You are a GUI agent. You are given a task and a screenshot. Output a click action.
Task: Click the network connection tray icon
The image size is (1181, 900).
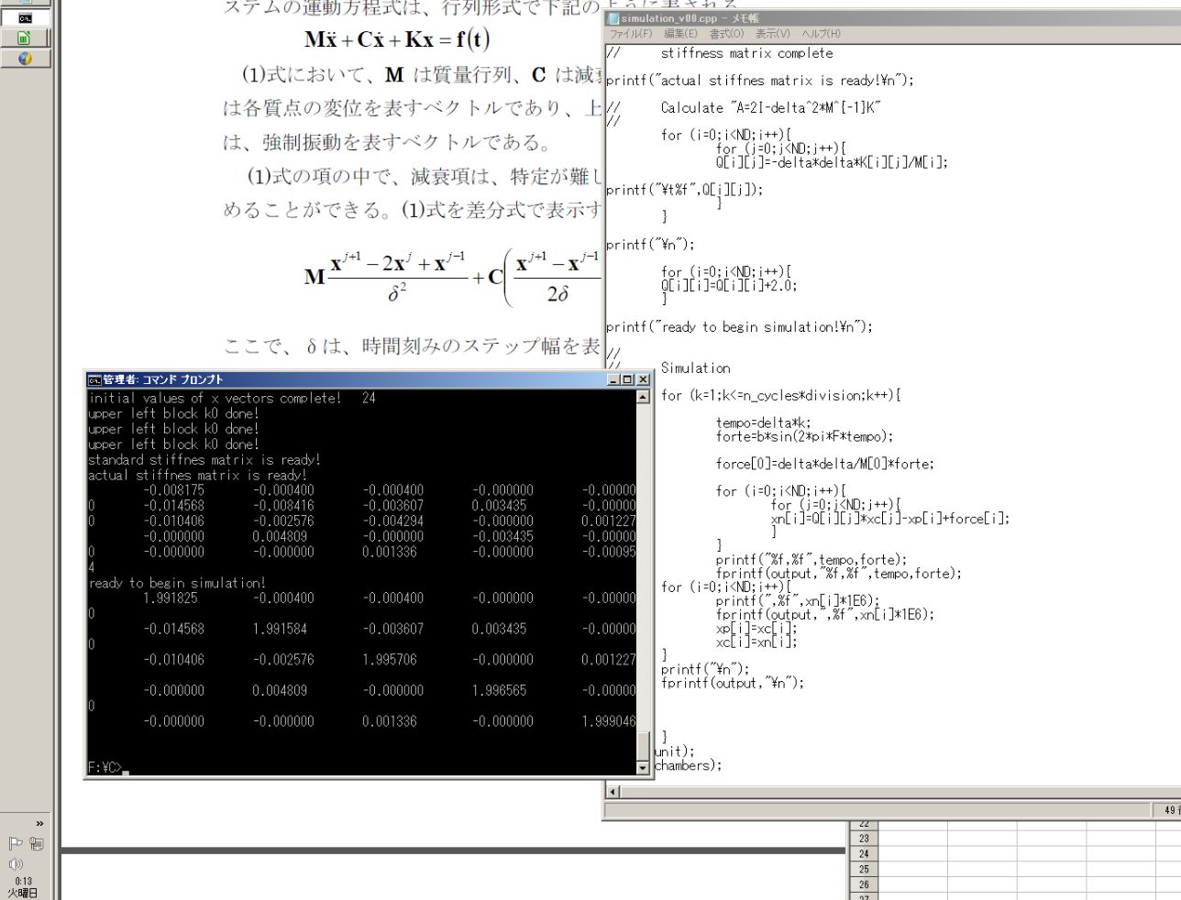[x=37, y=844]
